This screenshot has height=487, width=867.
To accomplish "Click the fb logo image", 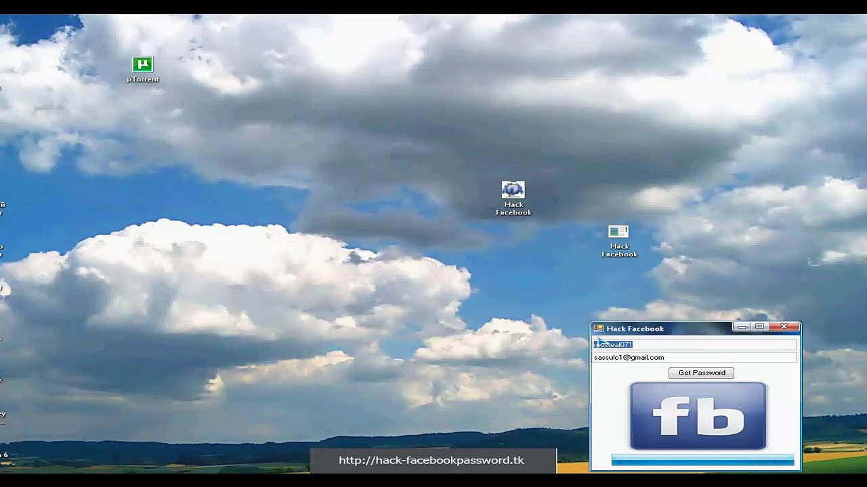I will (698, 416).
